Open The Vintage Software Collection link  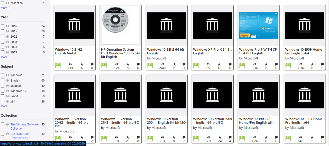click(24, 126)
